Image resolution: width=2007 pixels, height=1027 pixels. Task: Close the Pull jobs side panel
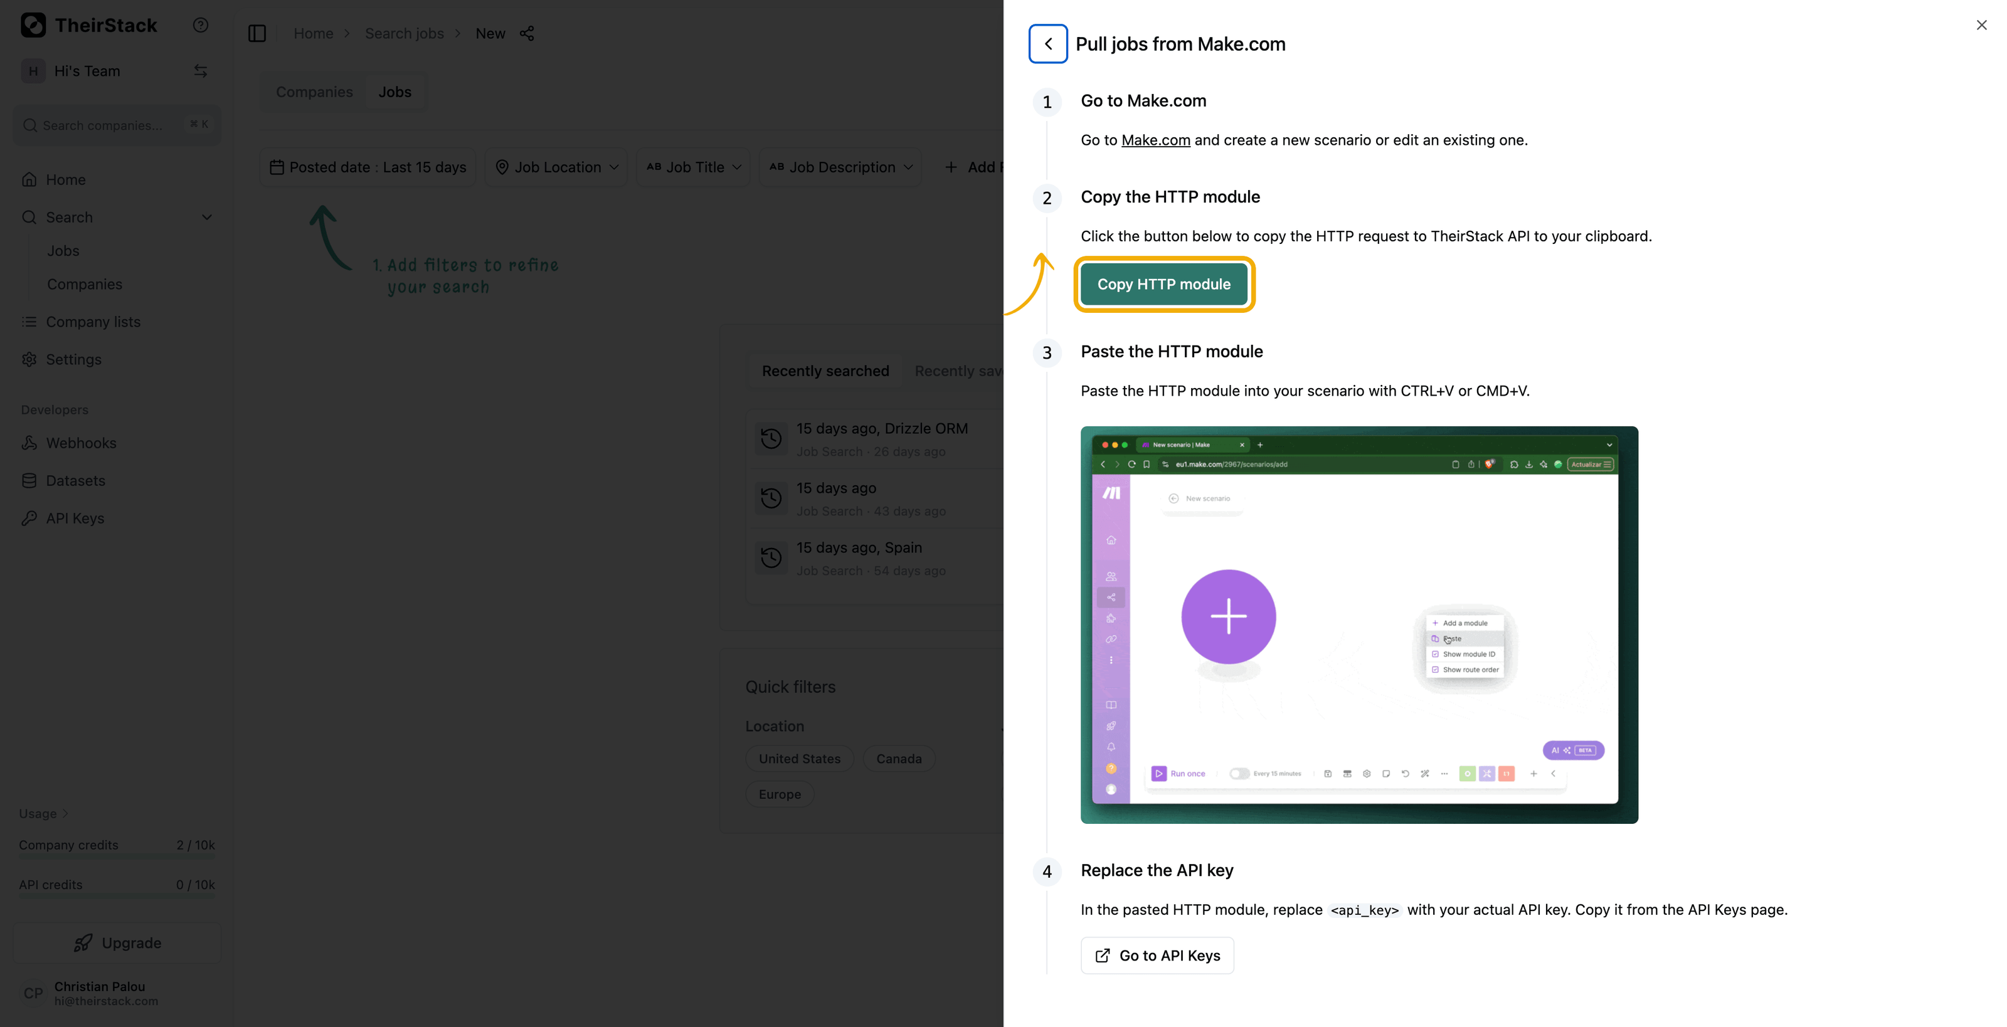tap(1981, 25)
